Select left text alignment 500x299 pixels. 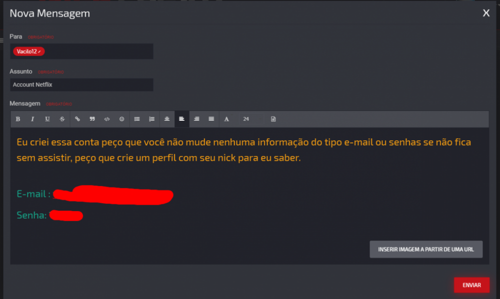pos(182,119)
